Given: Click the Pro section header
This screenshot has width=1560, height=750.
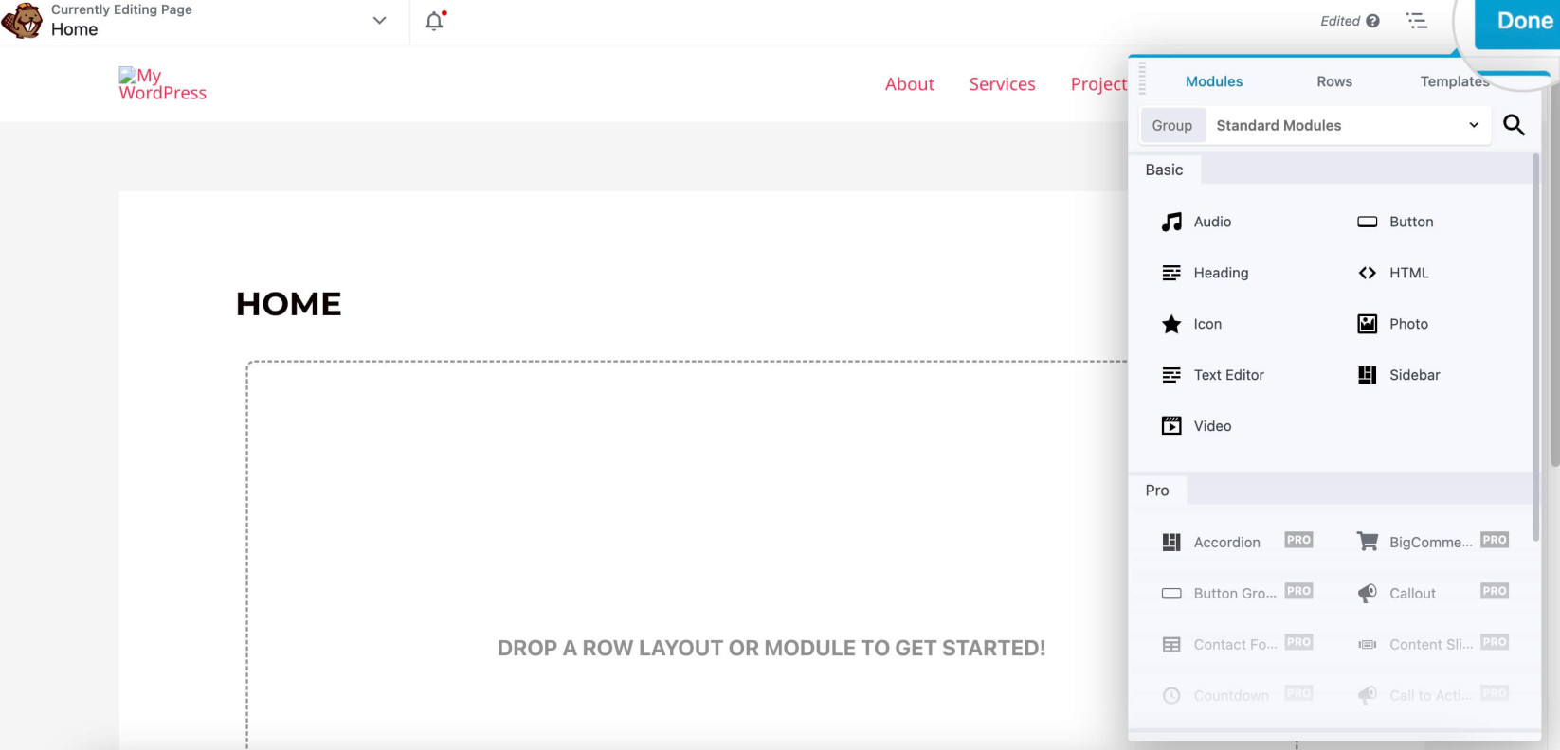Looking at the screenshot, I should pos(1157,491).
